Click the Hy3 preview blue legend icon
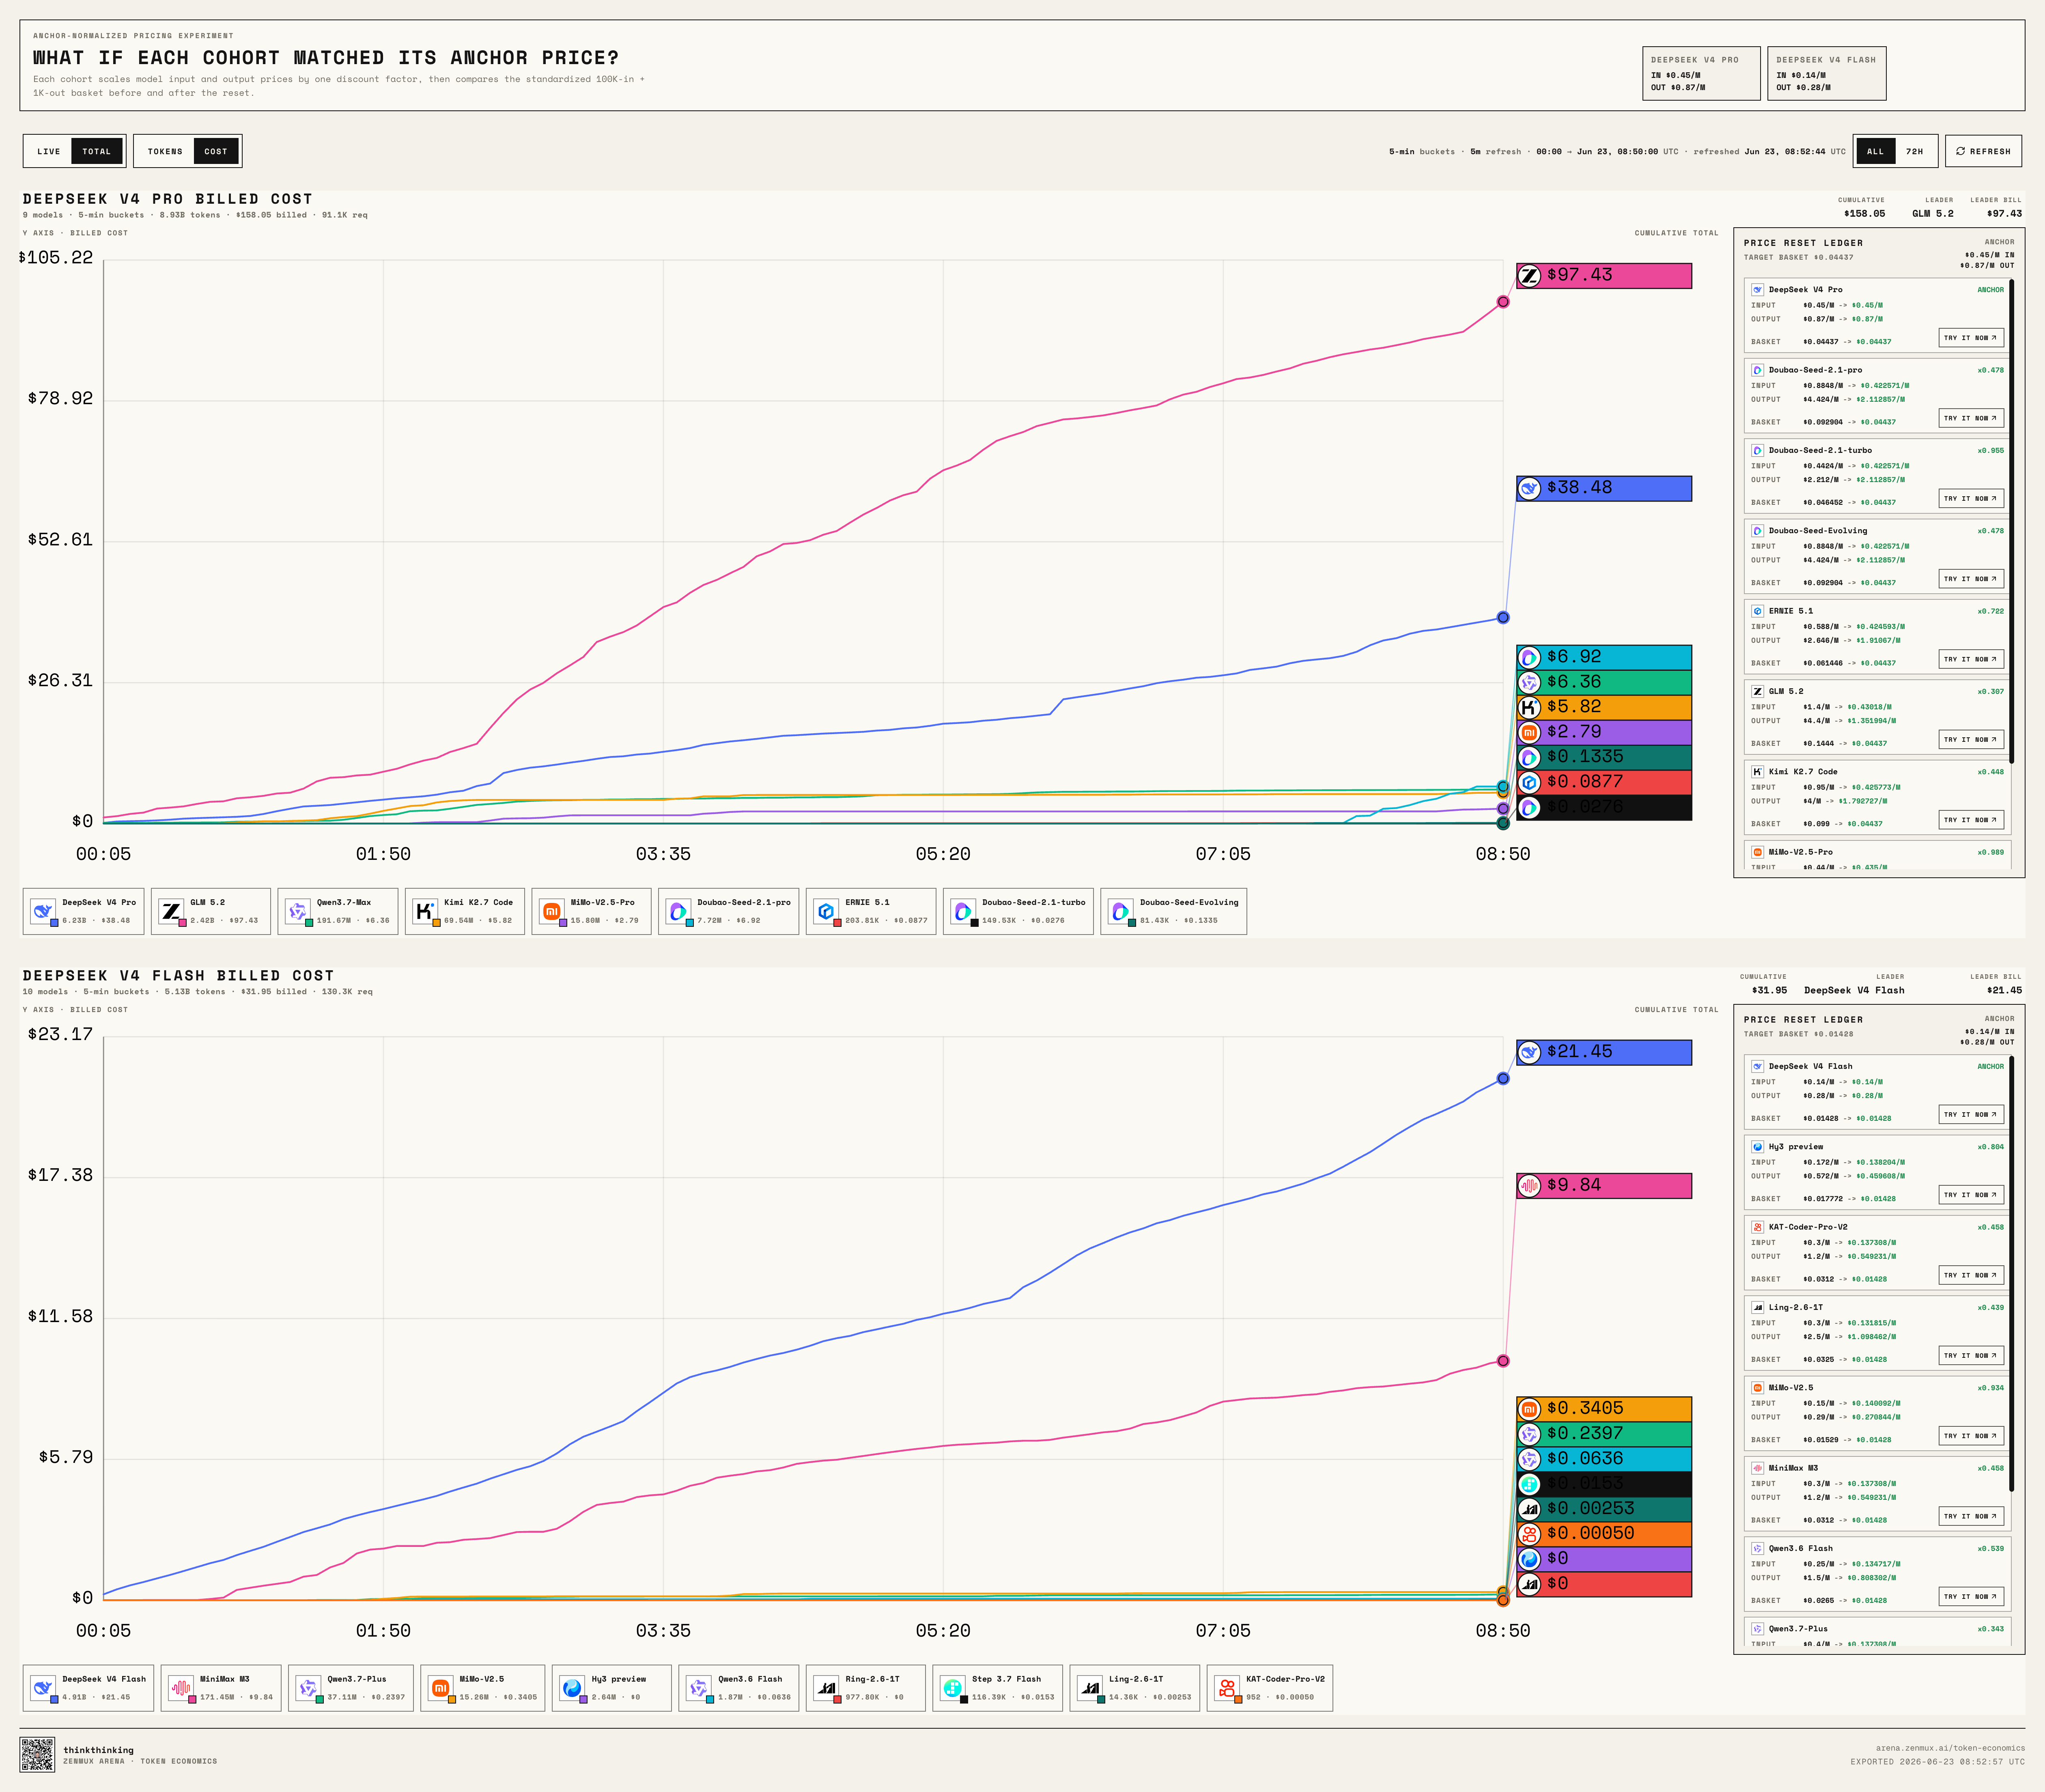 [572, 1688]
